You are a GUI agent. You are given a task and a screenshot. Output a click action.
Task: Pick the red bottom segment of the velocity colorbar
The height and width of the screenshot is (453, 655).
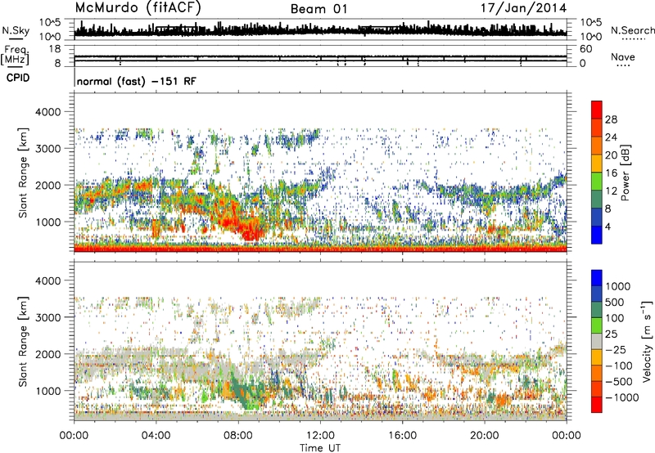click(597, 405)
